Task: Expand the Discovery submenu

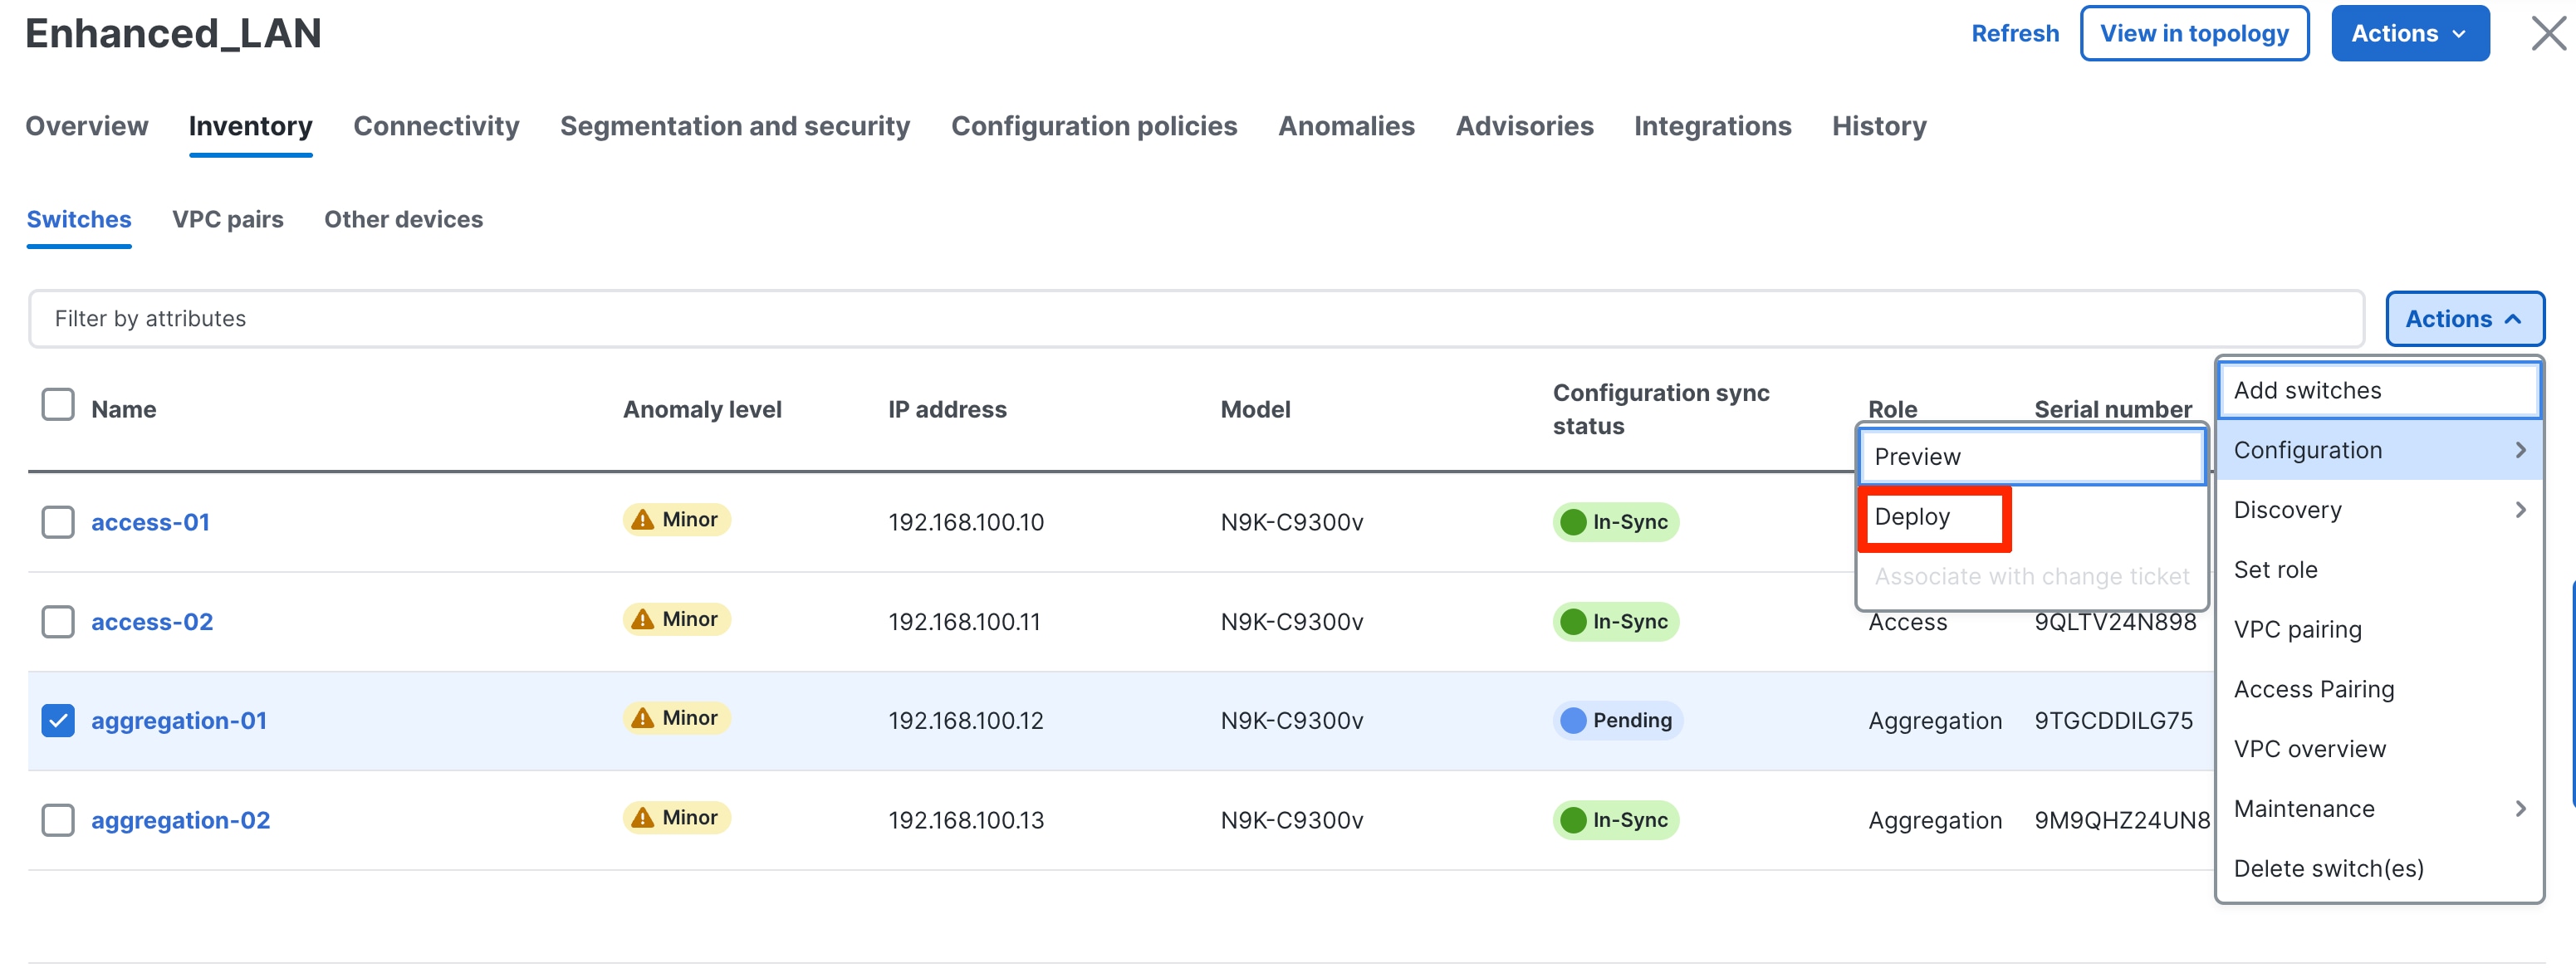Action: 2379,510
